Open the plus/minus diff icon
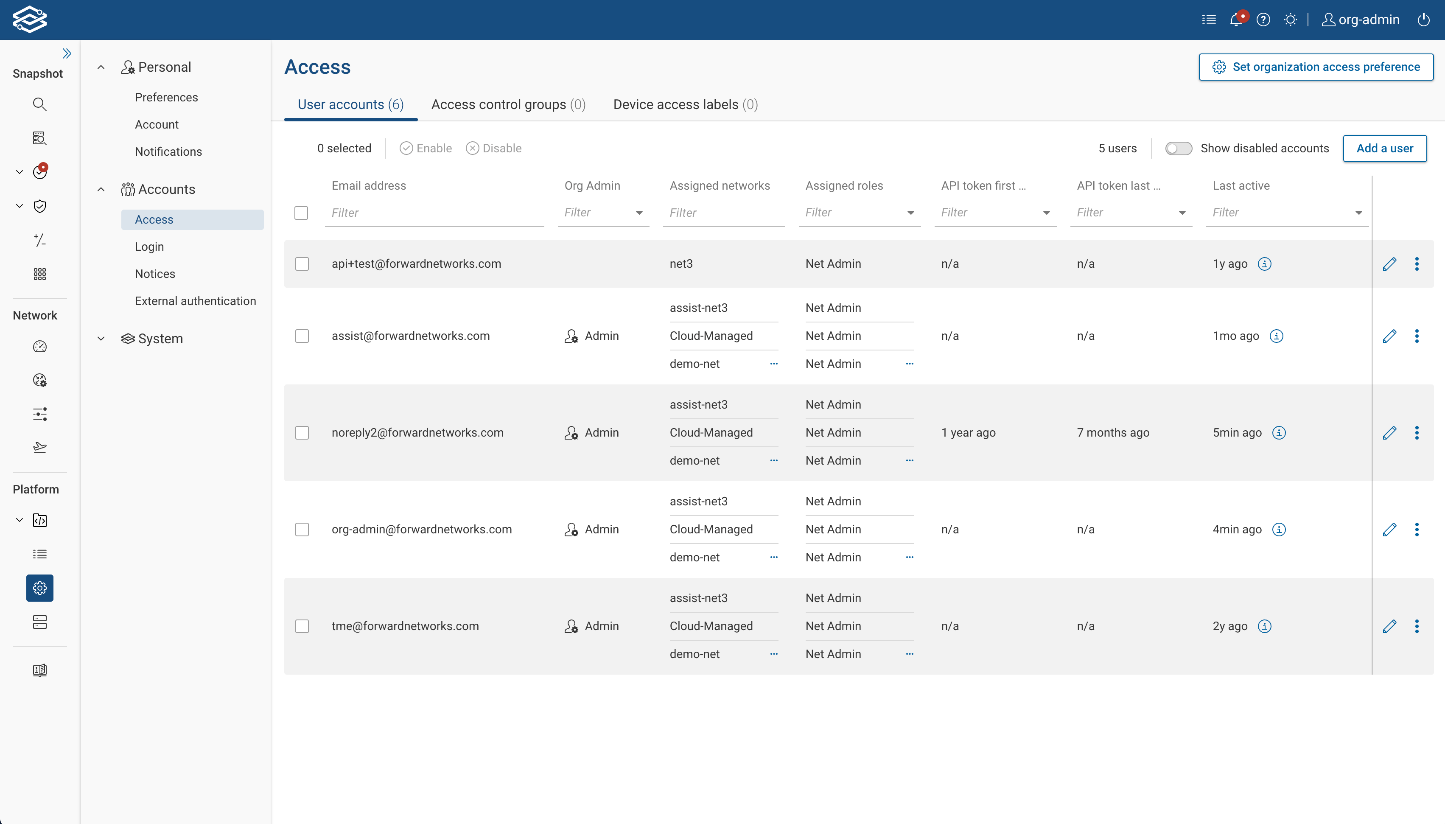The image size is (1445, 824). coord(39,240)
